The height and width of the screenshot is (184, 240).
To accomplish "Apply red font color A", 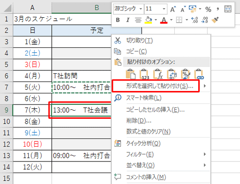I will point(164,20).
